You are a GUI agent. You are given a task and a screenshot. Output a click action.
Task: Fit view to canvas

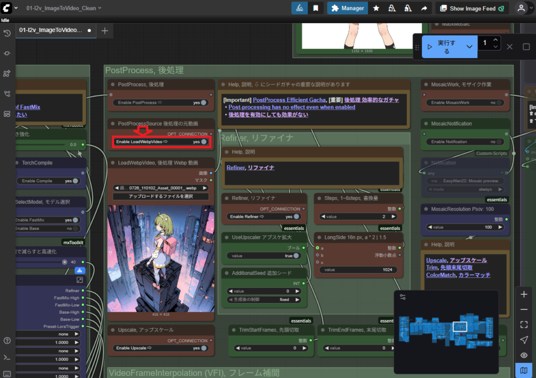(x=523, y=325)
